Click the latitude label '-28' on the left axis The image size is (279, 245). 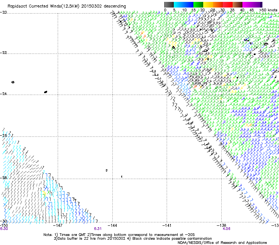click(3, 178)
